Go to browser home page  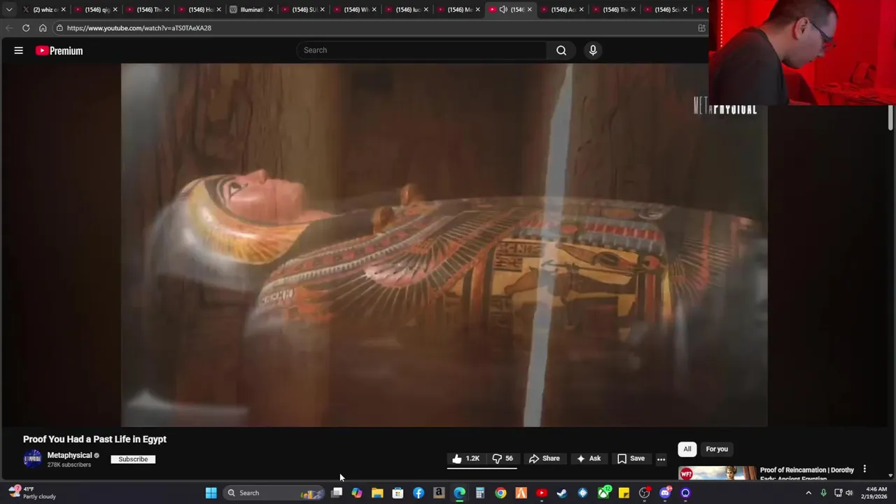coord(43,28)
